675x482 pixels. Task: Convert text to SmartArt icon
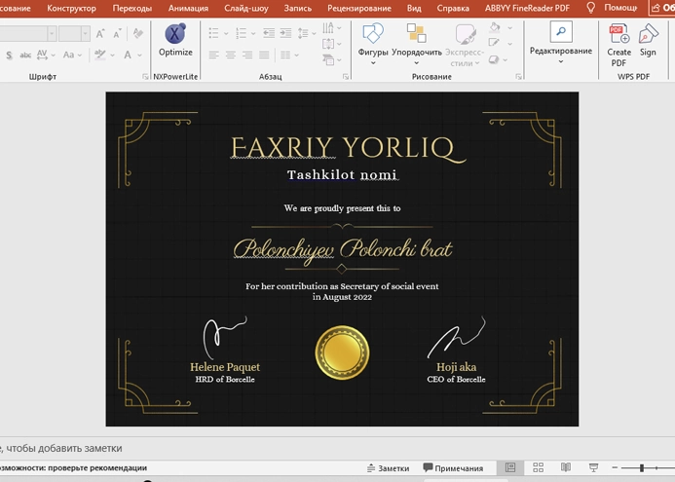(x=328, y=59)
